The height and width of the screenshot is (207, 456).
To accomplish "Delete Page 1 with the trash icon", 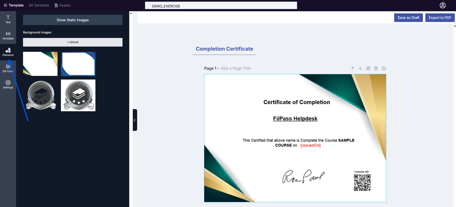I will 376,68.
